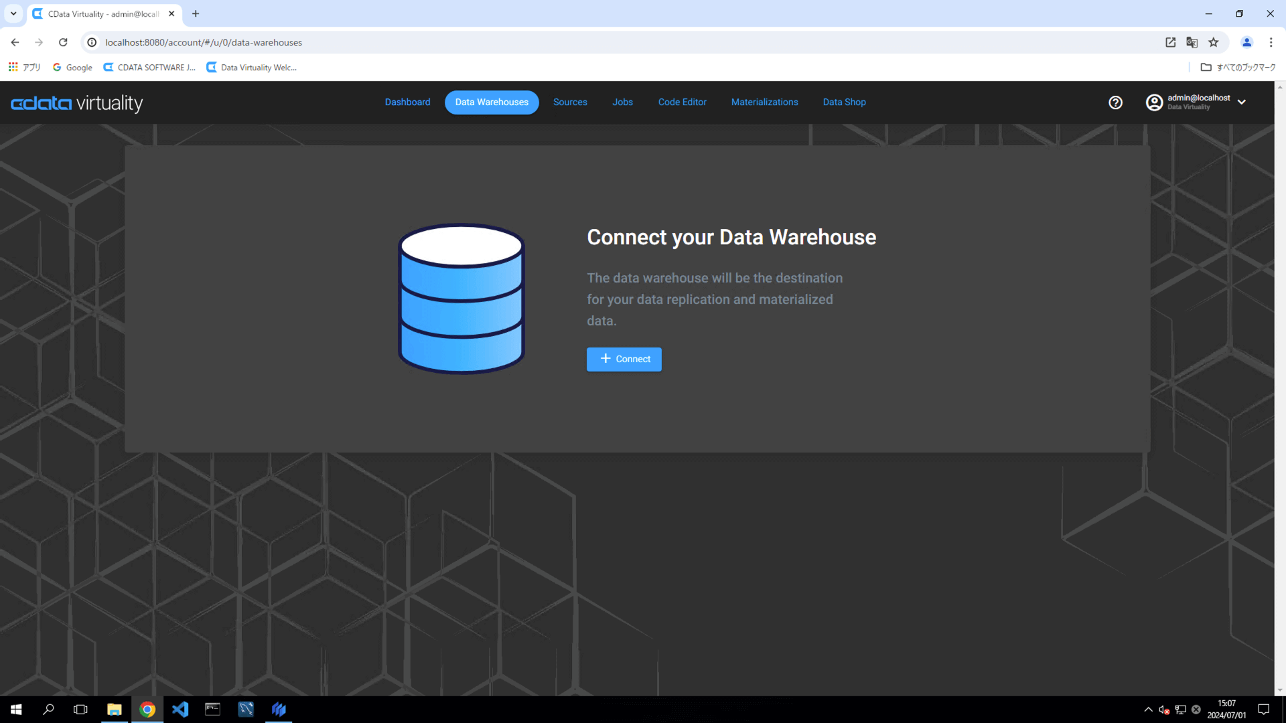The width and height of the screenshot is (1286, 723).
Task: Reload the page with refresh icon
Action: pyautogui.click(x=63, y=42)
